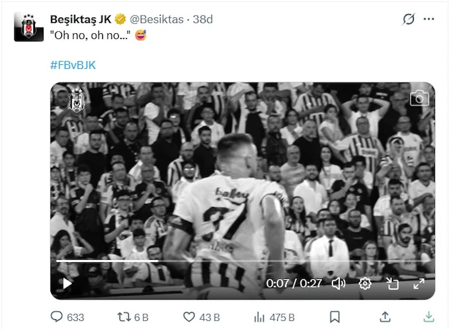Expand video to fullscreen
Image resolution: width=459 pixels, height=329 pixels.
[x=419, y=283]
